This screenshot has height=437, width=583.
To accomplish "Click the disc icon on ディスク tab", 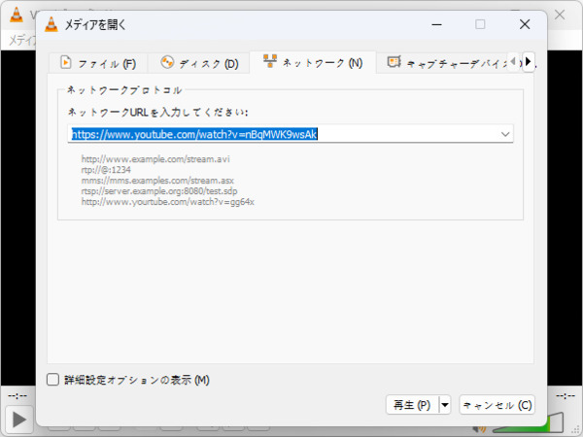I will pos(167,62).
